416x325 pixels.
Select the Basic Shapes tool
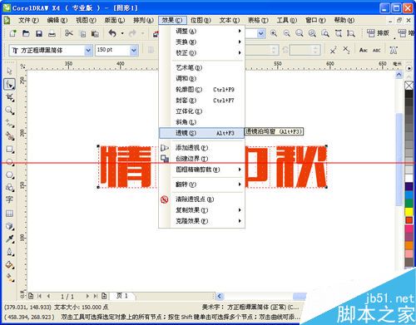10,188
